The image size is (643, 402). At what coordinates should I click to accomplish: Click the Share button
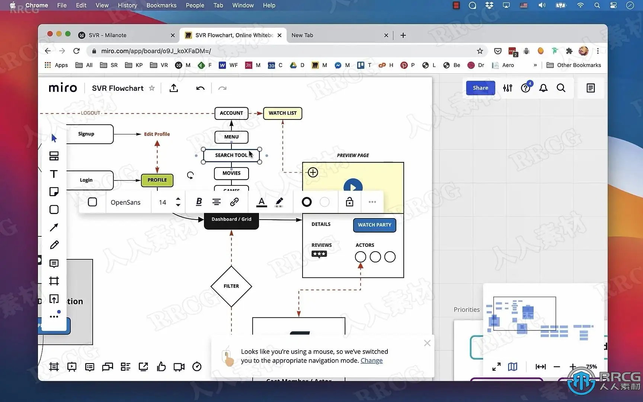480,88
